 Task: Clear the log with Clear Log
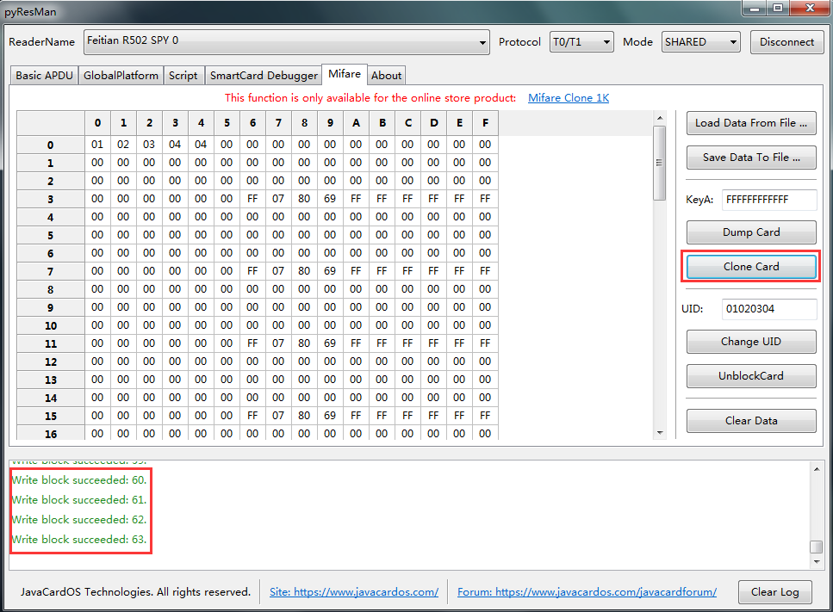click(x=774, y=592)
